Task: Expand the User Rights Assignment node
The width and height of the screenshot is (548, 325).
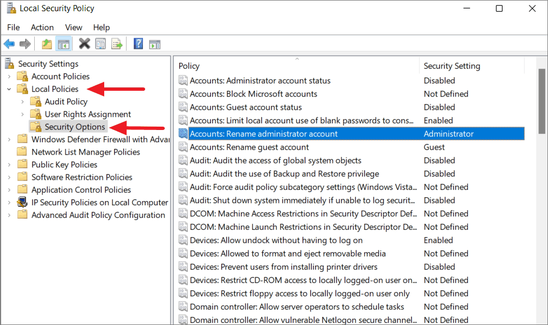Action: pos(23,114)
